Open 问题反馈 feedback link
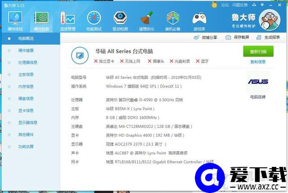 (x=240, y=5)
